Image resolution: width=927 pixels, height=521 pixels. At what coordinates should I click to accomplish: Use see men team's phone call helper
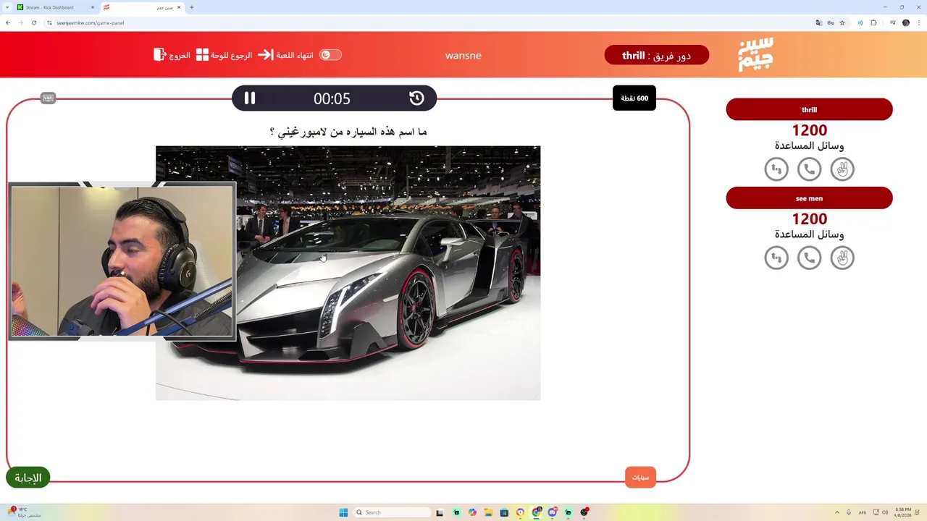(810, 258)
